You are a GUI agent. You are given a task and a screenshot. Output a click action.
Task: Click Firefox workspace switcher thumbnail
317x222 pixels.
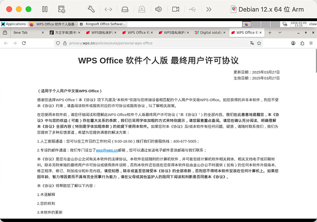pos(246,24)
